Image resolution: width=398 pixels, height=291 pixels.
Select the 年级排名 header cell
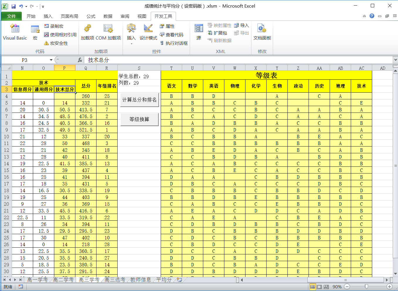pos(107,86)
